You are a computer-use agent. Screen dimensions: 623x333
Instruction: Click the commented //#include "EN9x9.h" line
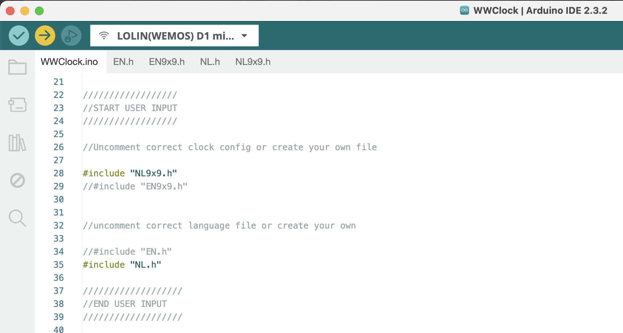(x=135, y=186)
